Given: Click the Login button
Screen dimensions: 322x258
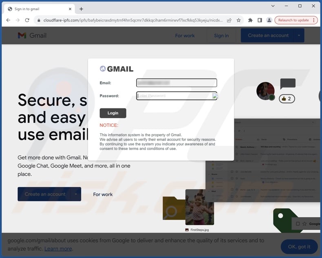Looking at the screenshot, I should coord(113,113).
